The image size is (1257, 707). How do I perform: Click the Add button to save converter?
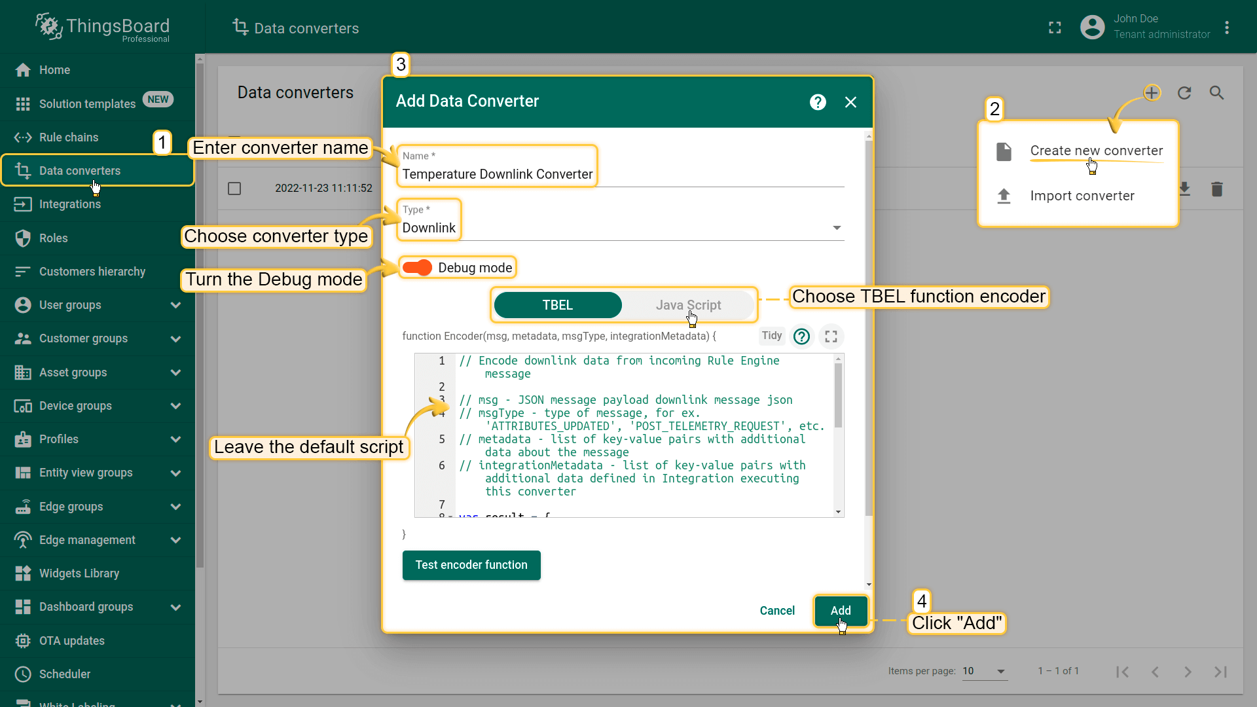point(840,609)
